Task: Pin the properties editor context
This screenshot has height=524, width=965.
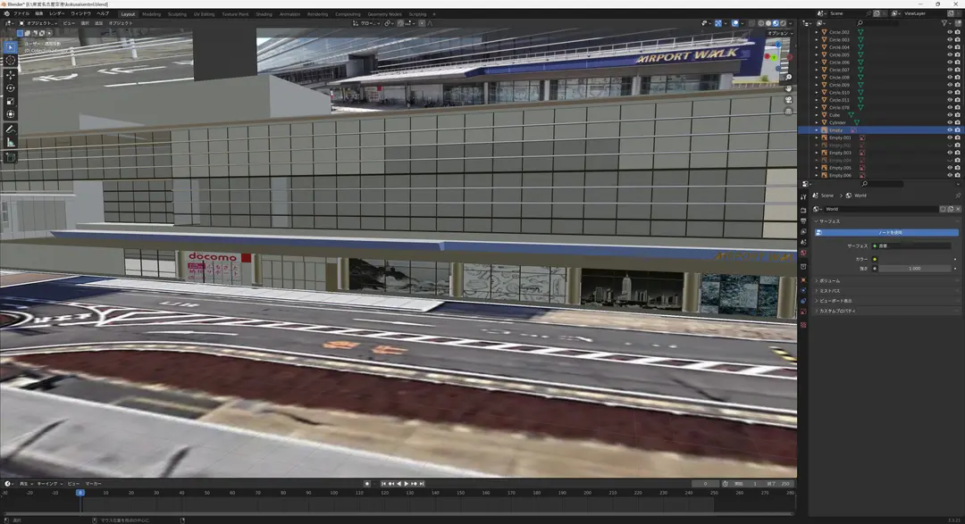Action: tap(958, 195)
